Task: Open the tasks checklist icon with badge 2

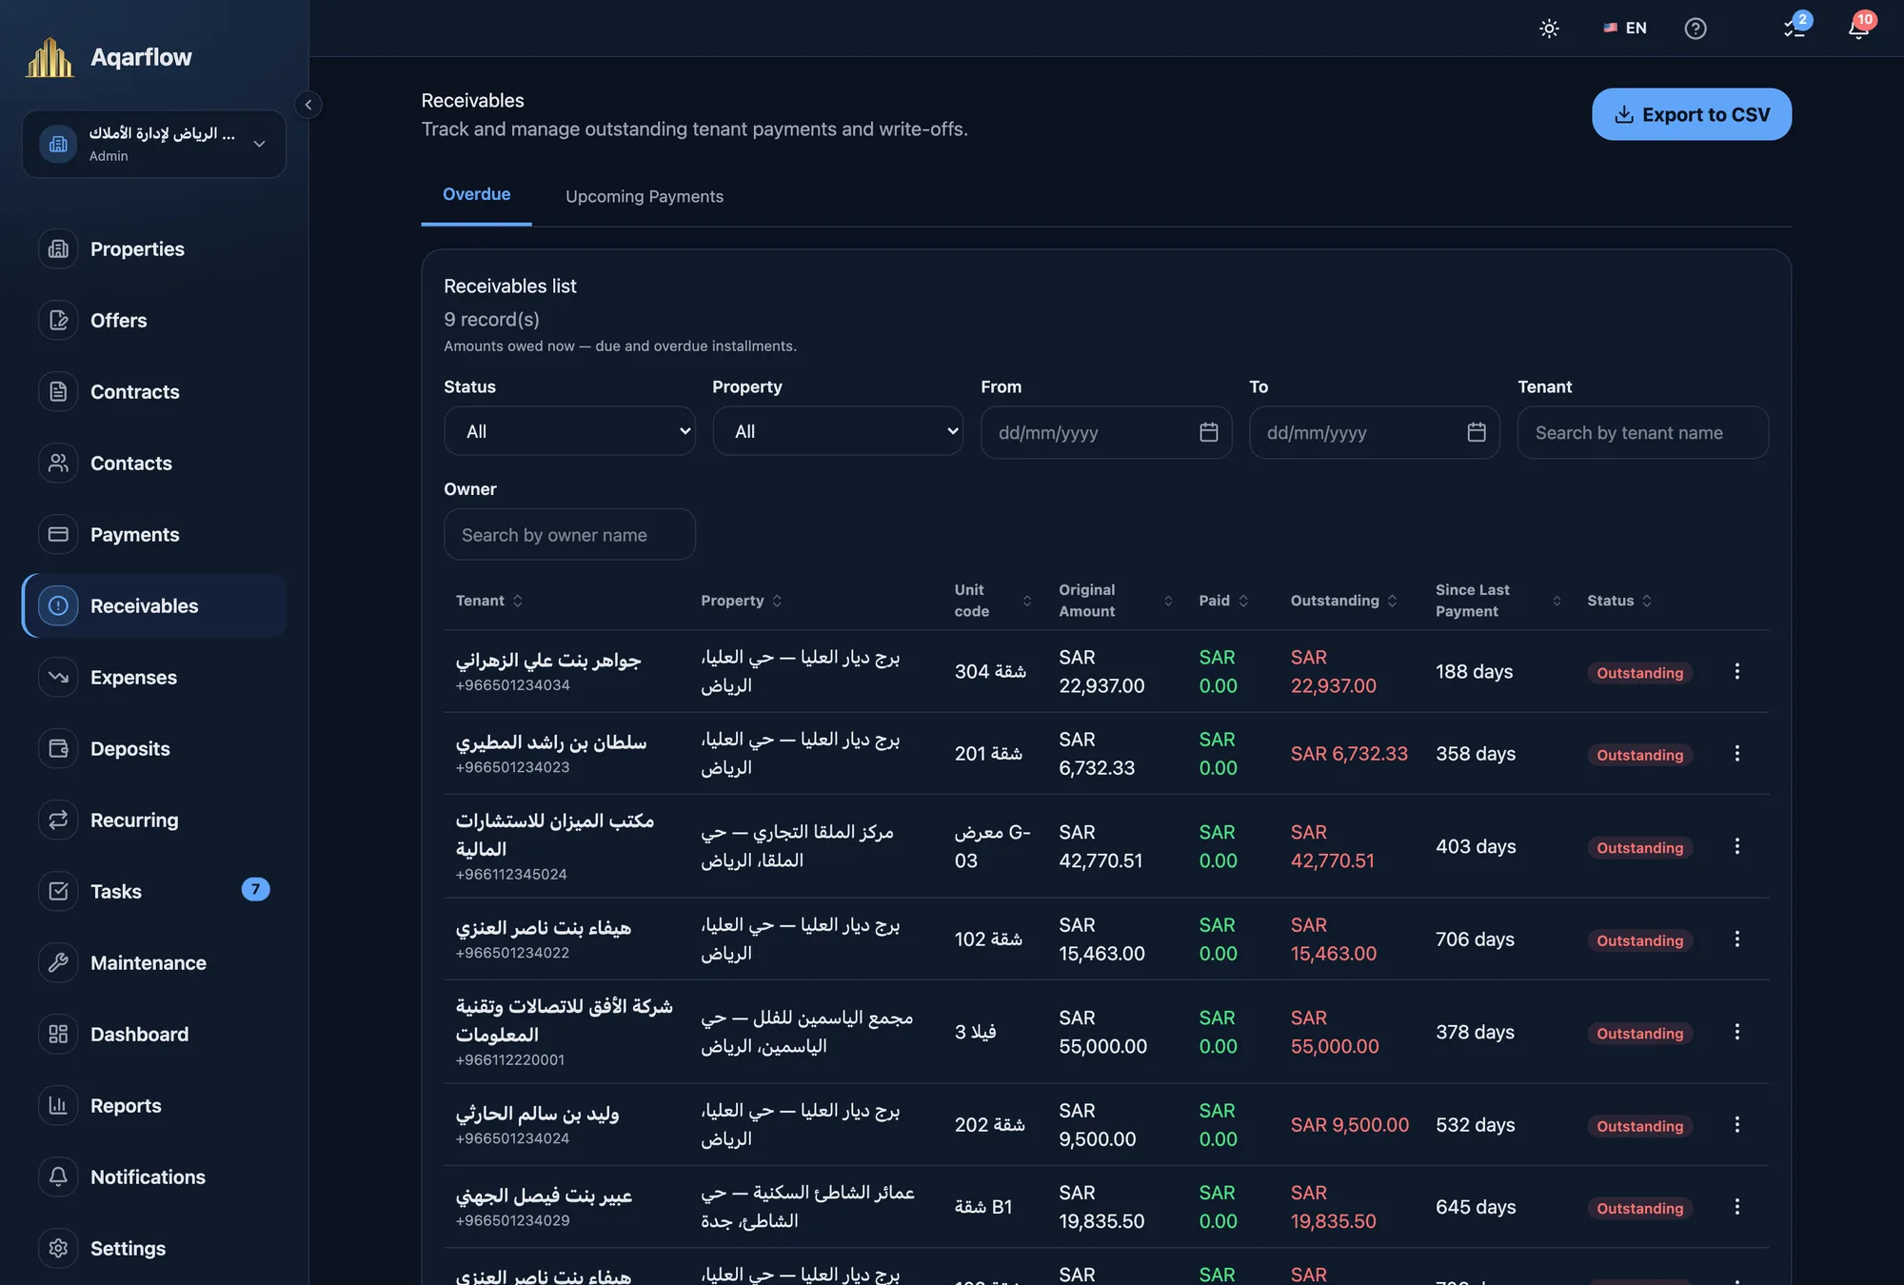Action: click(1795, 28)
